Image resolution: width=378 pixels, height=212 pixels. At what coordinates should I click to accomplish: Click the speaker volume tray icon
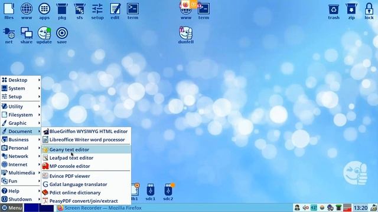pyautogui.click(x=306, y=208)
